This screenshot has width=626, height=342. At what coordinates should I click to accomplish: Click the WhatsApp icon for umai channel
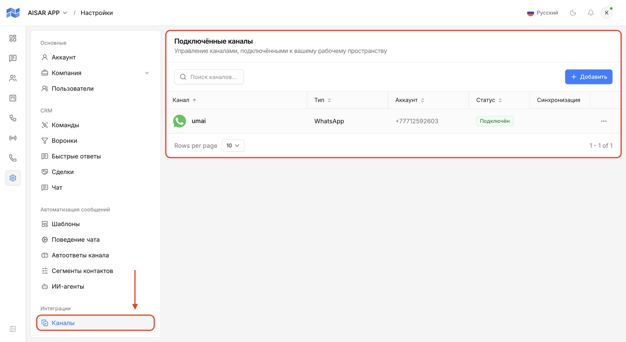point(179,121)
